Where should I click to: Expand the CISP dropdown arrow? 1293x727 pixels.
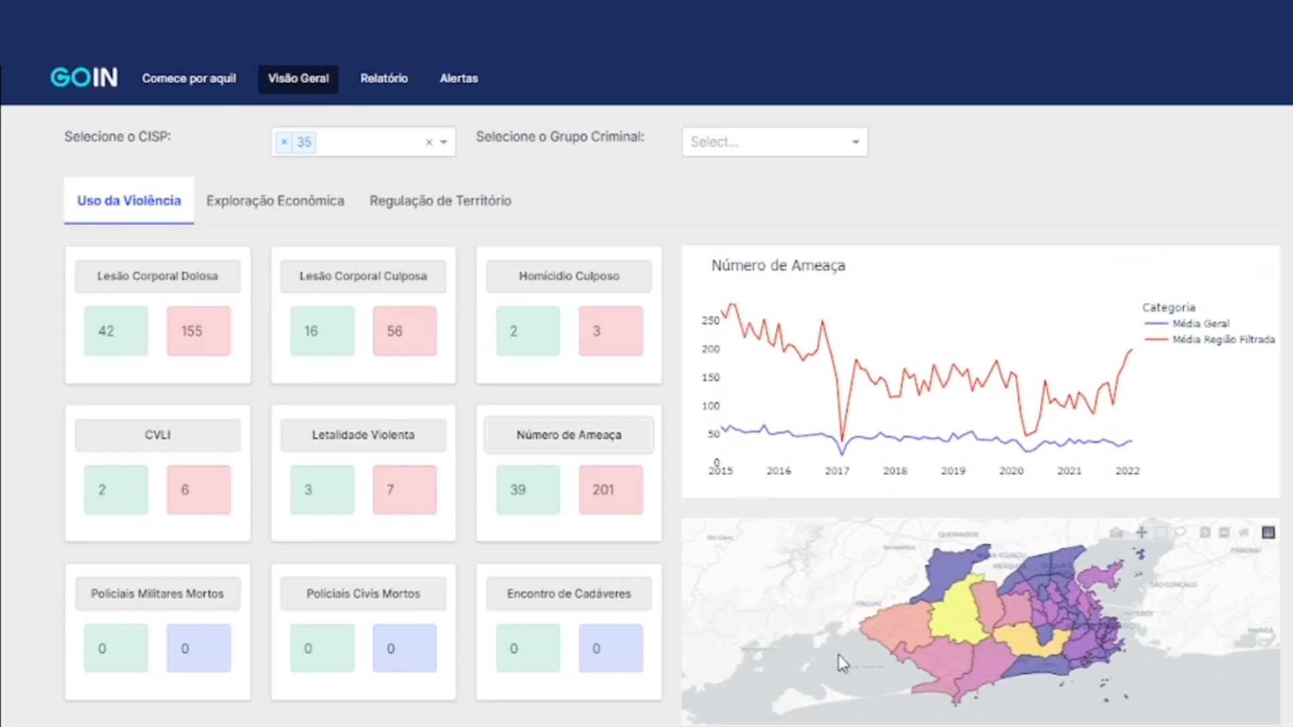pyautogui.click(x=444, y=142)
